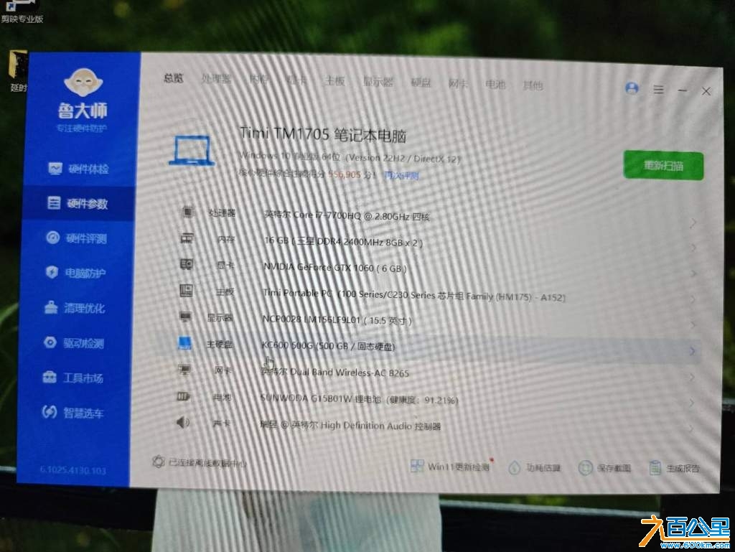Expand the 处理器 row chevron
735x552 pixels.
(693, 223)
